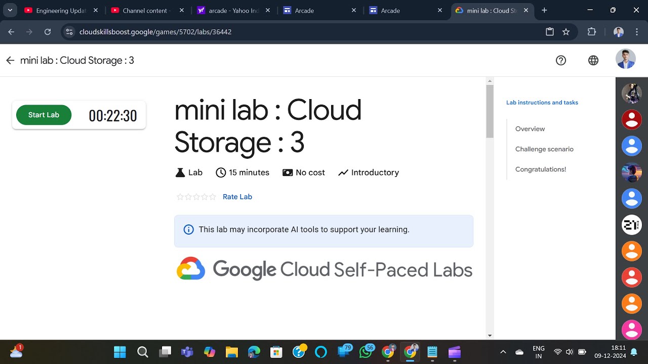
Task: Open the Chrome profile avatar
Action: 619,32
